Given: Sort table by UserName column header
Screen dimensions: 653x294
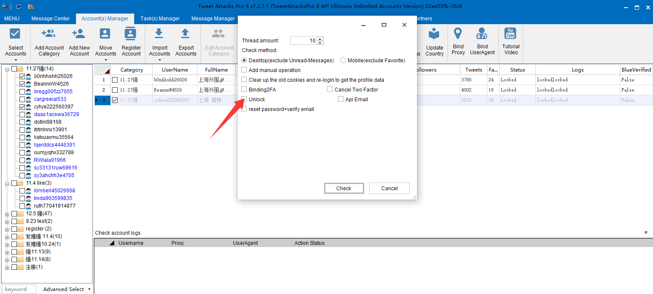Looking at the screenshot, I should [175, 70].
